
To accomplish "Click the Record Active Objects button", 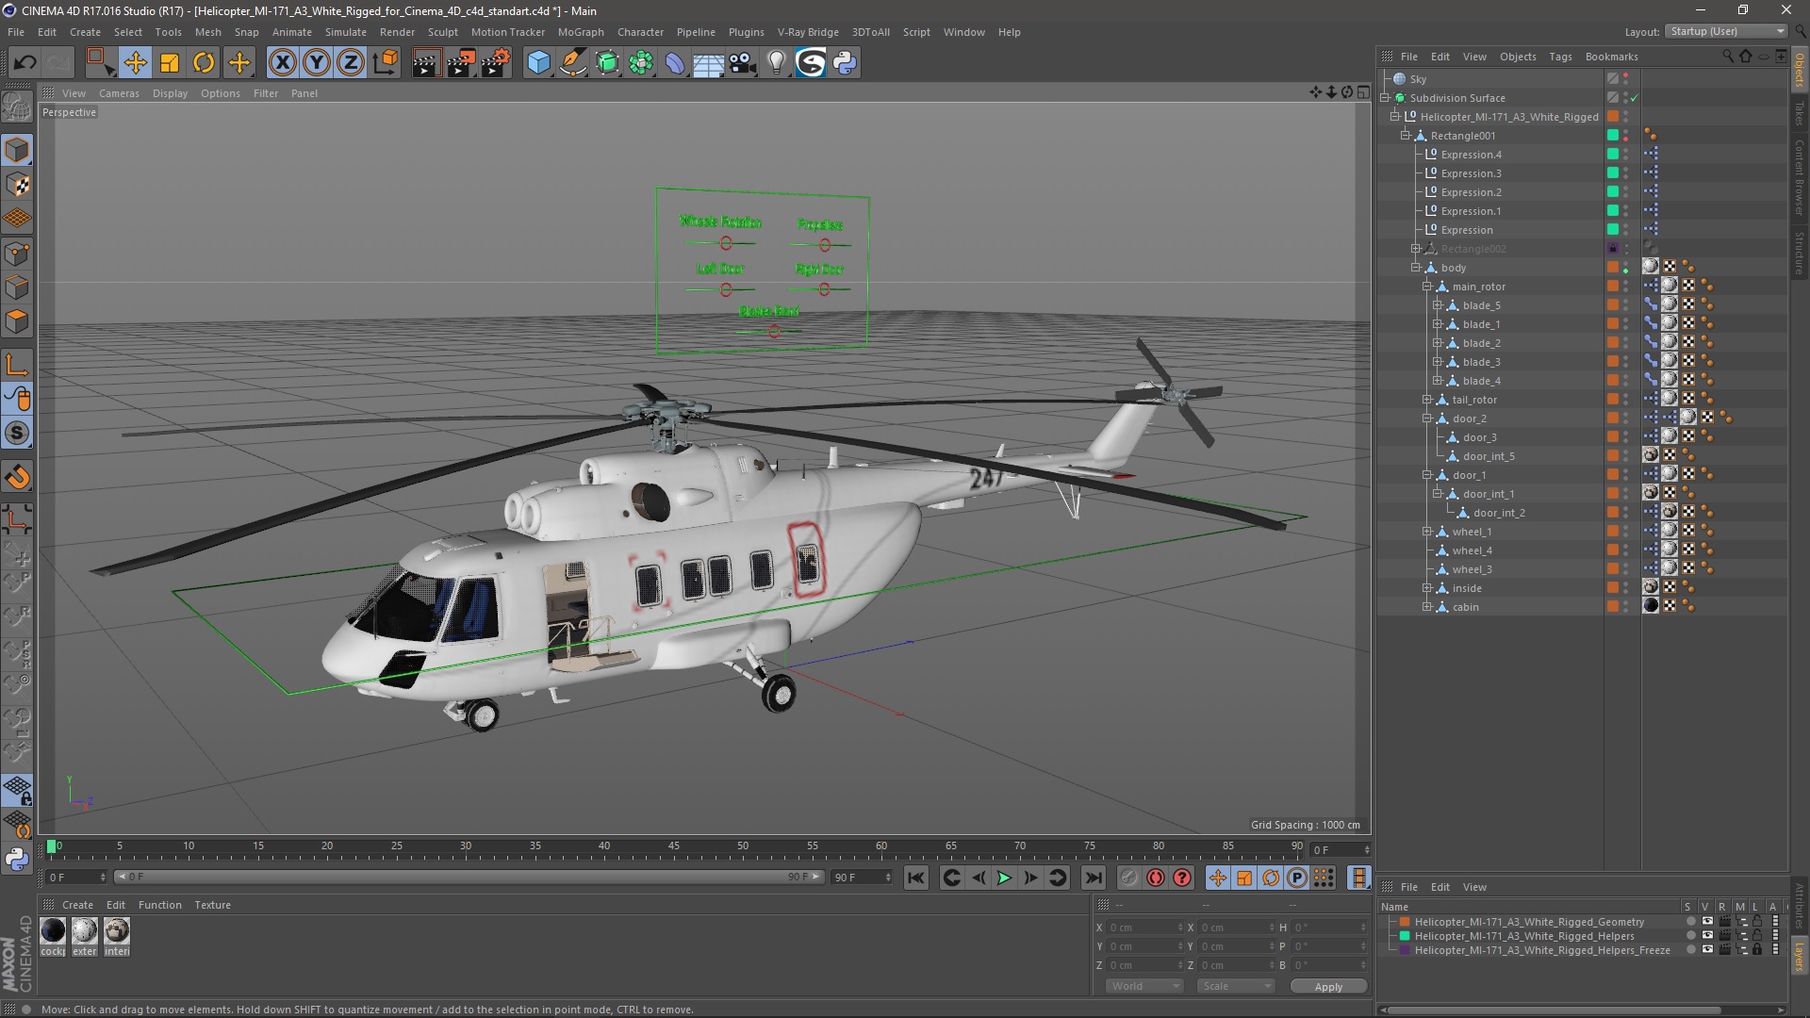I will [x=1129, y=878].
